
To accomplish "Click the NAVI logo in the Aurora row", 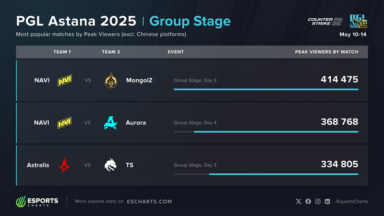I will click(64, 123).
